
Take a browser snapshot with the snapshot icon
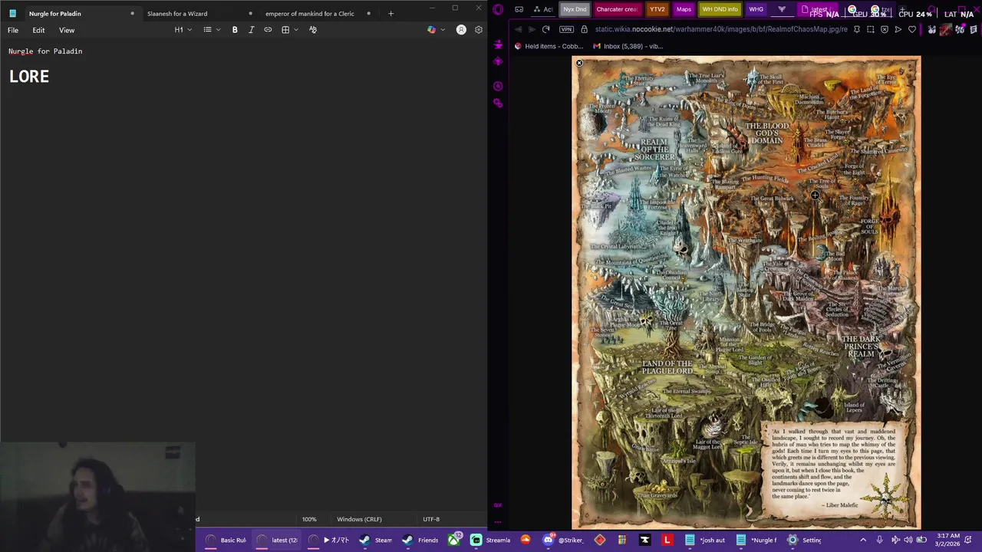point(870,29)
